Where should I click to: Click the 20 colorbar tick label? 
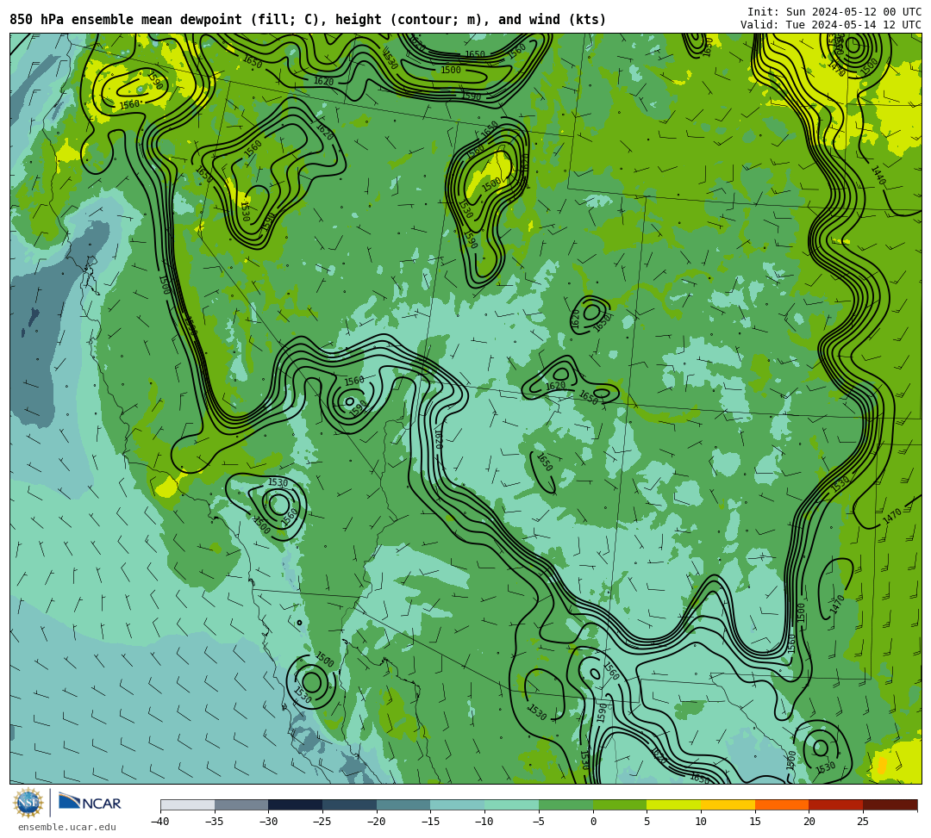[x=809, y=822]
